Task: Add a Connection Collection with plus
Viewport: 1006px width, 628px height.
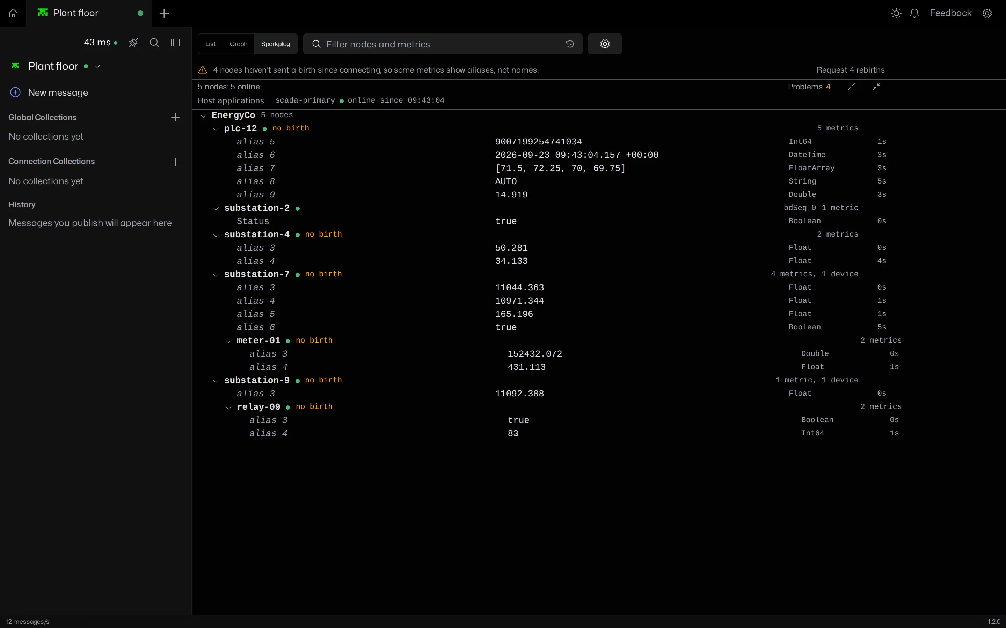Action: click(175, 162)
